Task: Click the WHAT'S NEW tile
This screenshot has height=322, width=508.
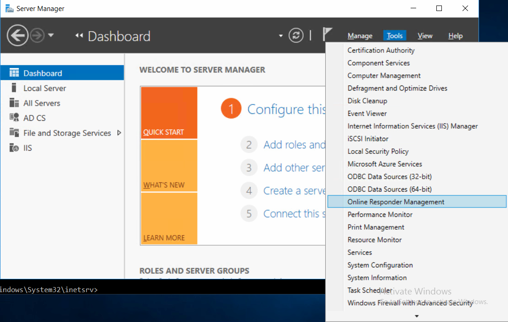Action: pyautogui.click(x=169, y=166)
